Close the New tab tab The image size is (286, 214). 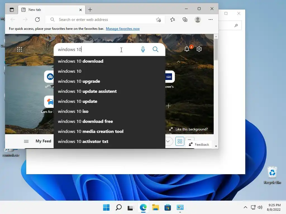(x=80, y=10)
